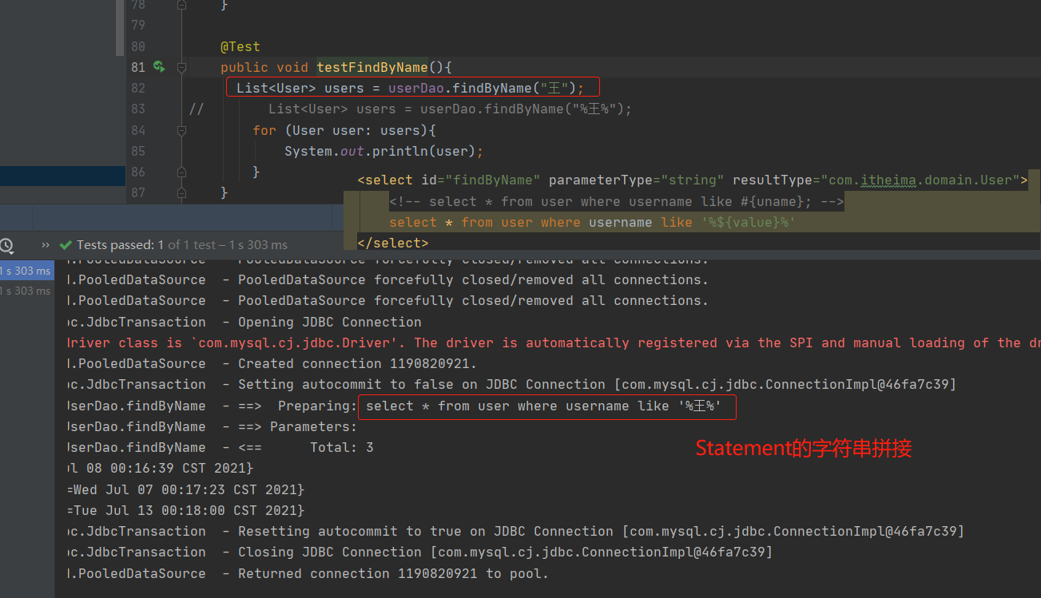Click the gutter at line number 82
The image size is (1041, 598).
coord(137,88)
